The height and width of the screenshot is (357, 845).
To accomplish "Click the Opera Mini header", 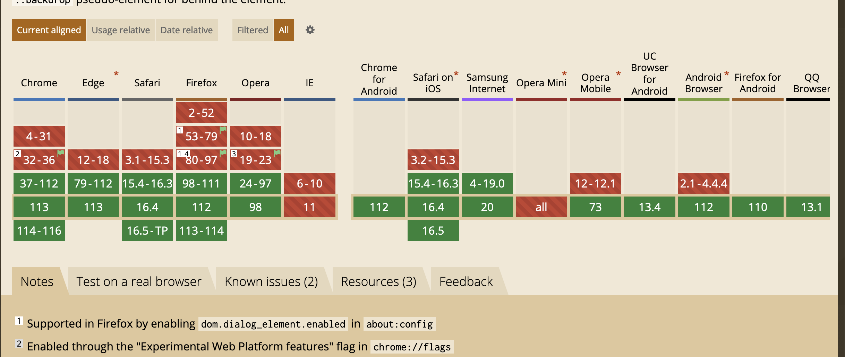I will click(541, 83).
